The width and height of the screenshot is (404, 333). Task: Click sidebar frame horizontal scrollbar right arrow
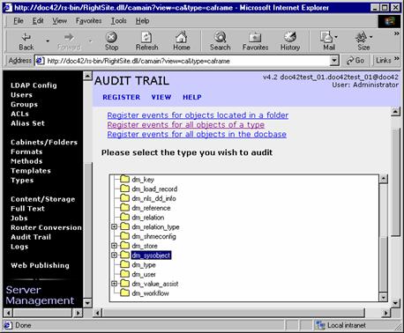click(78, 313)
